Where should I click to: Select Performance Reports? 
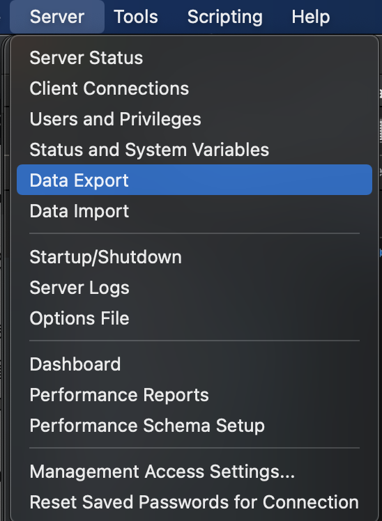pyautogui.click(x=194, y=395)
